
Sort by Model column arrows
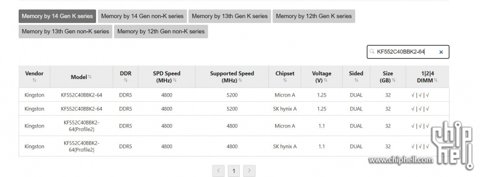click(90, 77)
